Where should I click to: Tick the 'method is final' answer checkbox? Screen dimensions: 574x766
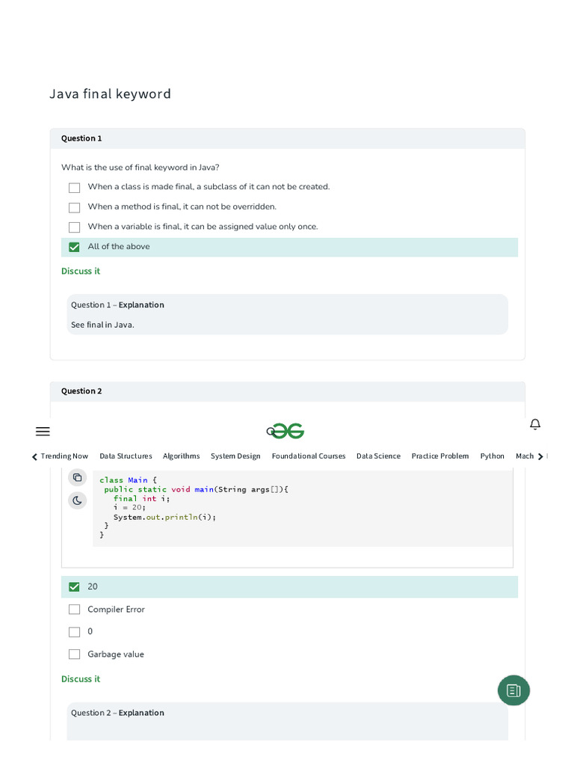[74, 207]
